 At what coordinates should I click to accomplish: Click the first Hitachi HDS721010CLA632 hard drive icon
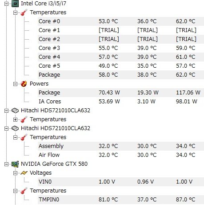click(15, 111)
